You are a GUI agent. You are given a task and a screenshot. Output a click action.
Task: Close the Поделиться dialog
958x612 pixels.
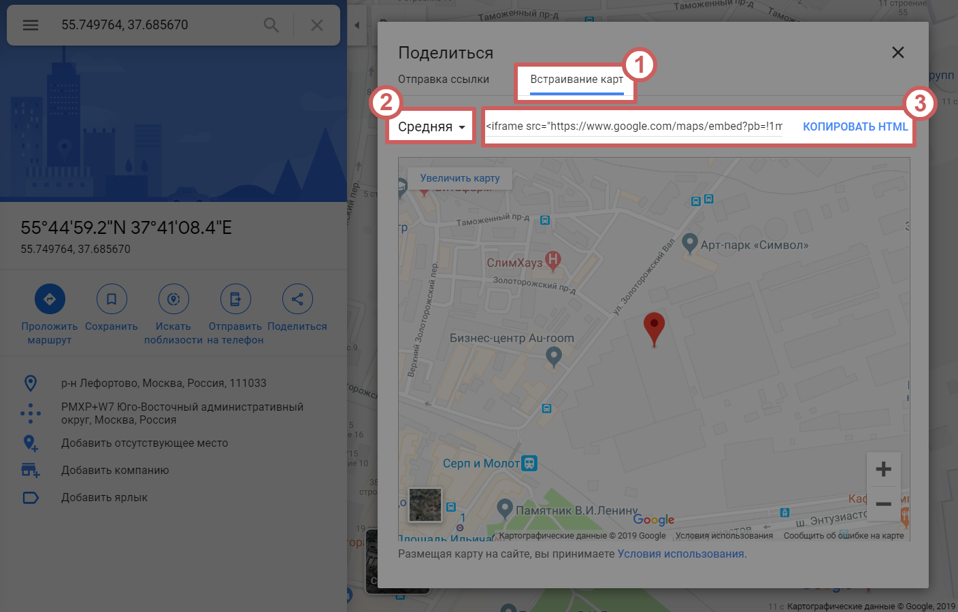pos(898,52)
